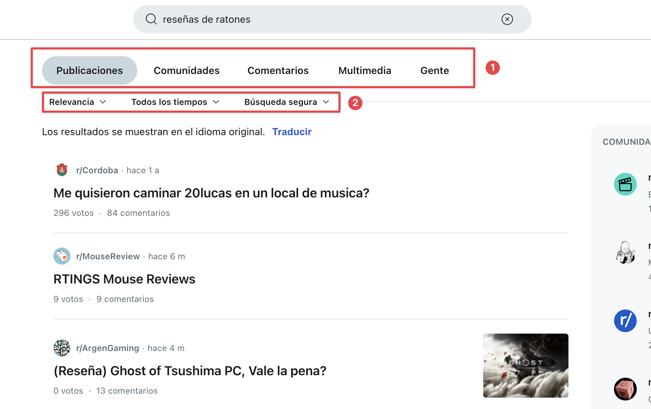
Task: Open the Búsqueda segura dropdown
Action: point(286,102)
